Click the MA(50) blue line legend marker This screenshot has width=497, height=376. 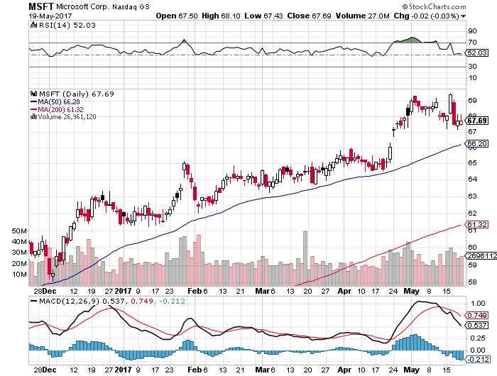(33, 101)
